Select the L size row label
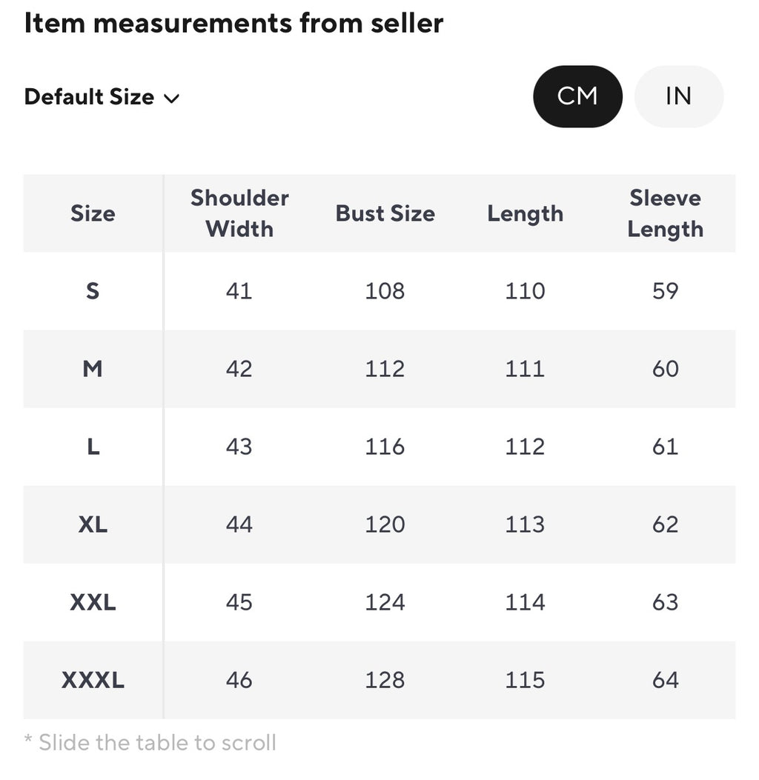This screenshot has height=780, width=759. [93, 447]
